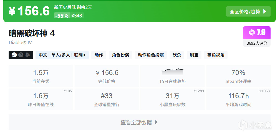Viewport: 280px width, 134px height.
Task: Select the 等角视角 genre tag
Action: pyautogui.click(x=216, y=55)
